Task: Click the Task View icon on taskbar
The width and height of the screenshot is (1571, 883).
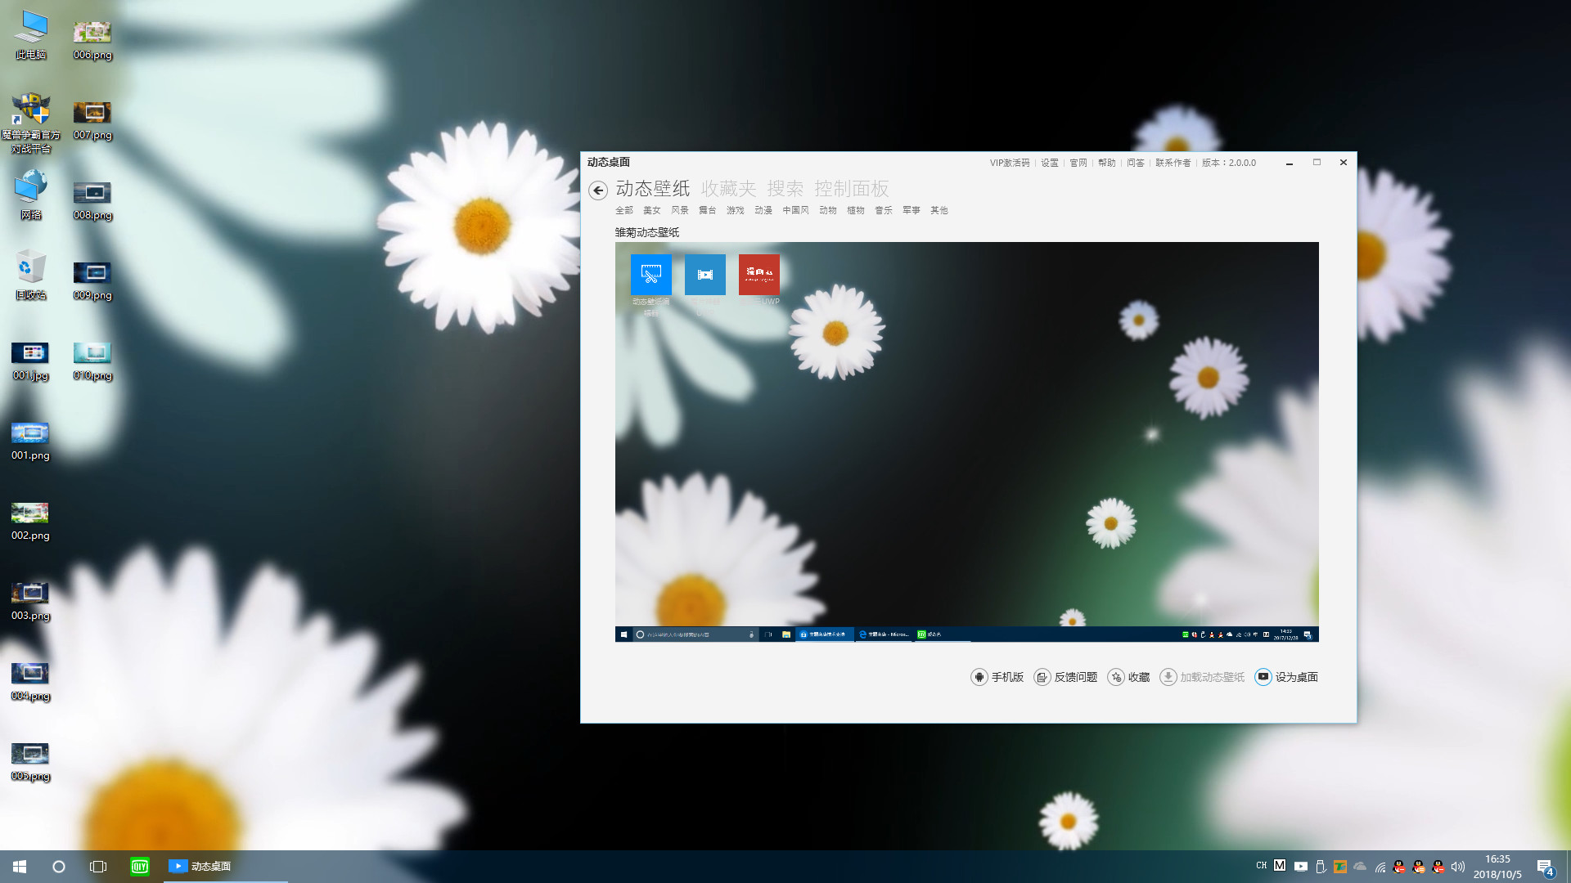Action: click(98, 866)
